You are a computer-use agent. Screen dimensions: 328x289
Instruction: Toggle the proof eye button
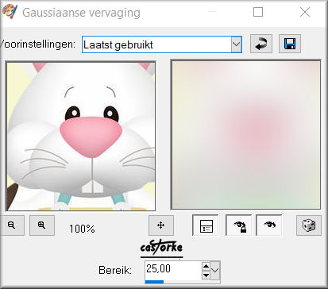(269, 225)
